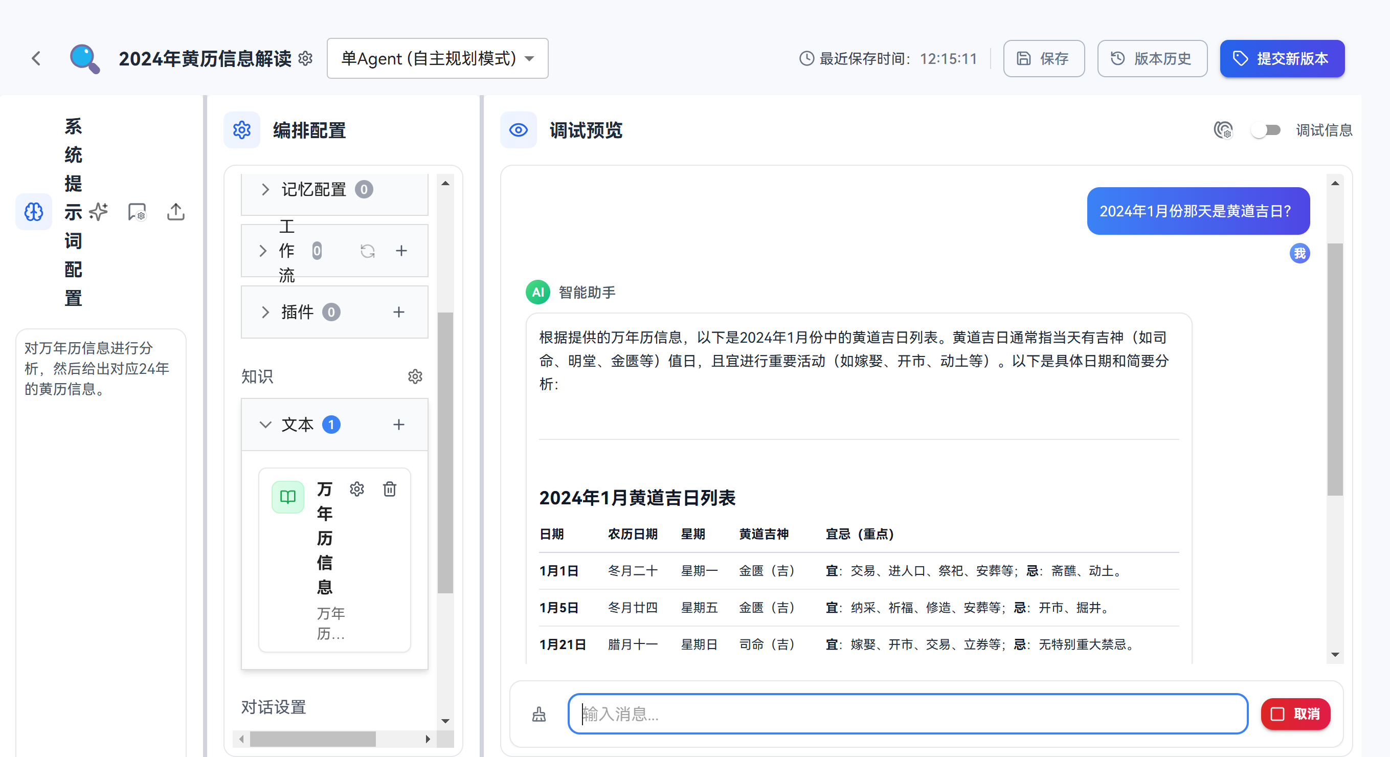
Task: Collapse the 文本 knowledge section
Action: pos(265,425)
